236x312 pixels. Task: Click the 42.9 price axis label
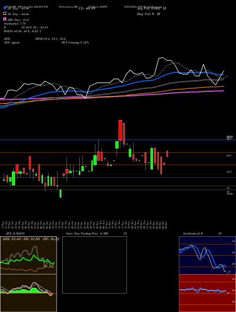coord(228,172)
